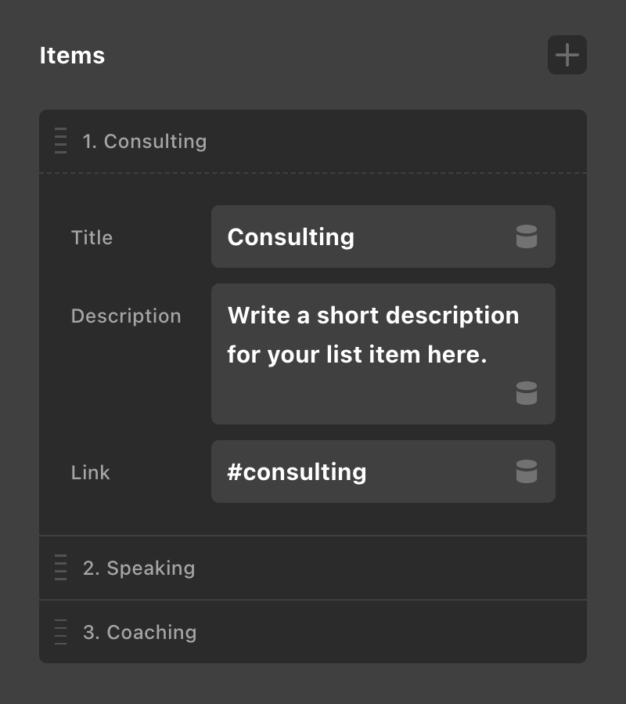Click the drag handle beside 1. Consulting

[60, 141]
